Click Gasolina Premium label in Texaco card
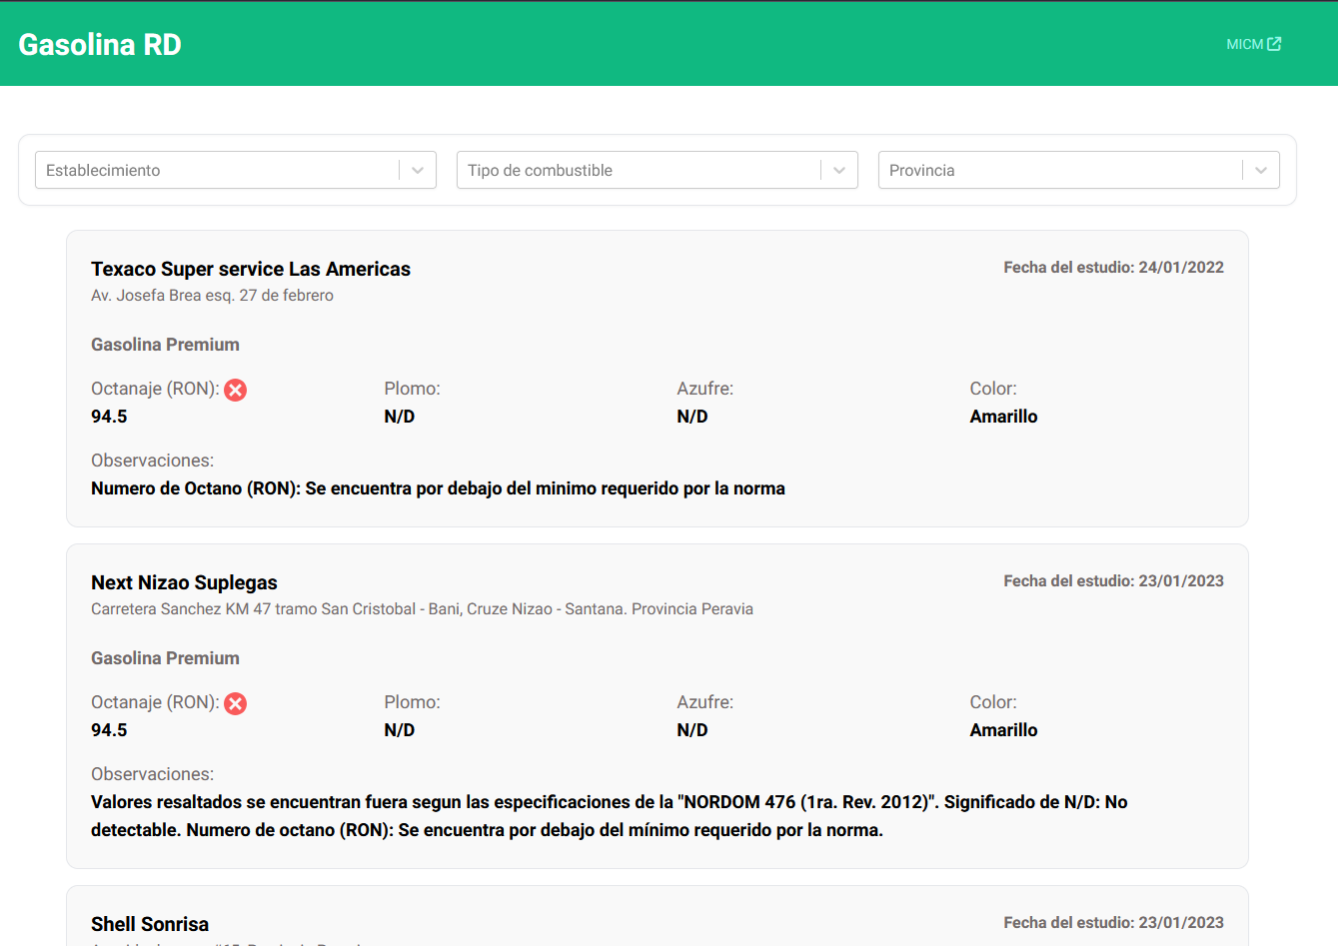Image resolution: width=1338 pixels, height=946 pixels. click(165, 345)
